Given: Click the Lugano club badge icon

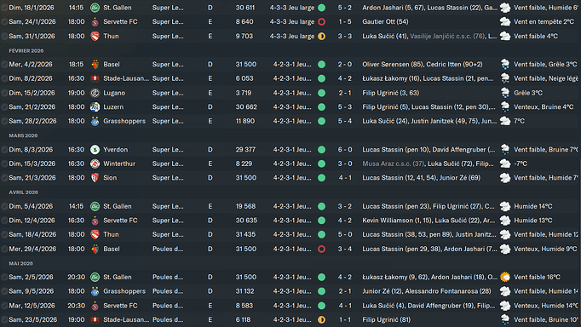Looking at the screenshot, I should [x=95, y=93].
